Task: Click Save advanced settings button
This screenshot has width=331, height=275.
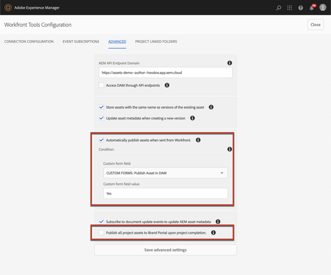Action: click(165, 250)
